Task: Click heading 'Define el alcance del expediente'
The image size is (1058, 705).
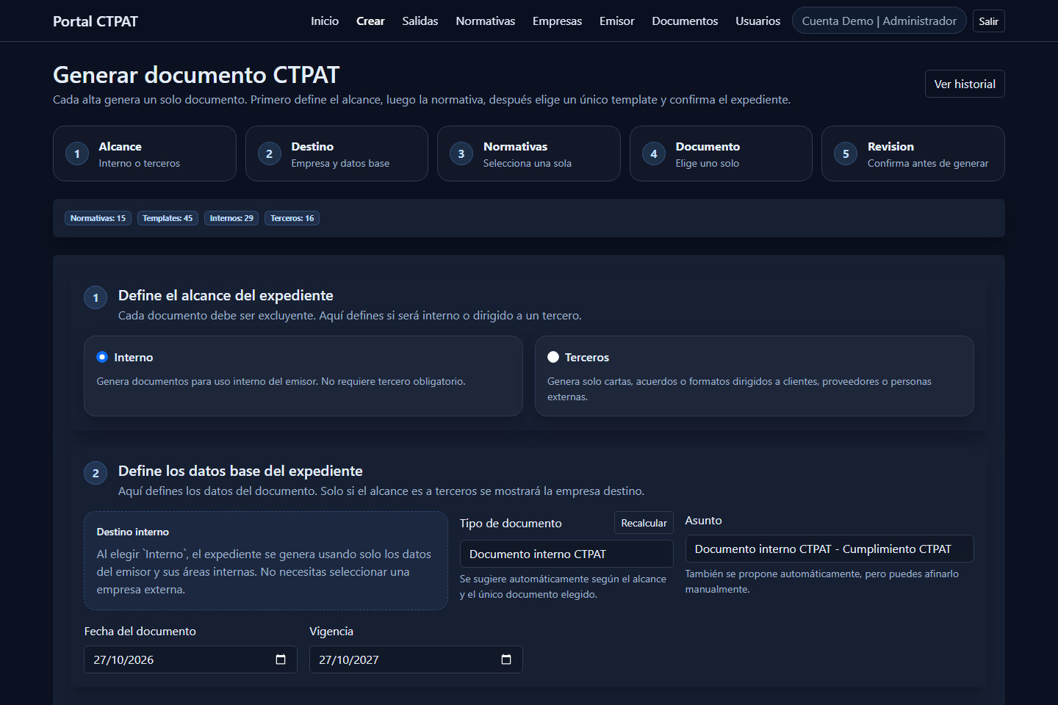Action: (226, 295)
